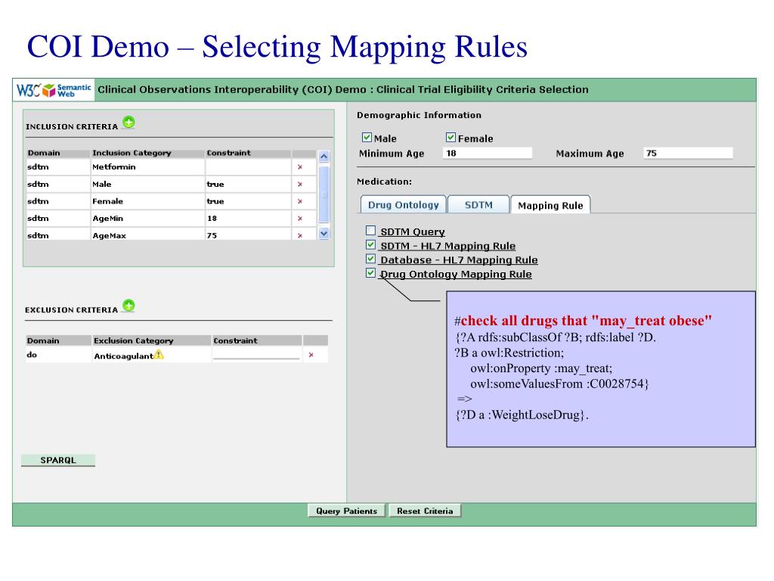Open Database - HL7 Mapping Rule link
Image resolution: width=774 pixels, height=581 pixels.
[x=459, y=260]
